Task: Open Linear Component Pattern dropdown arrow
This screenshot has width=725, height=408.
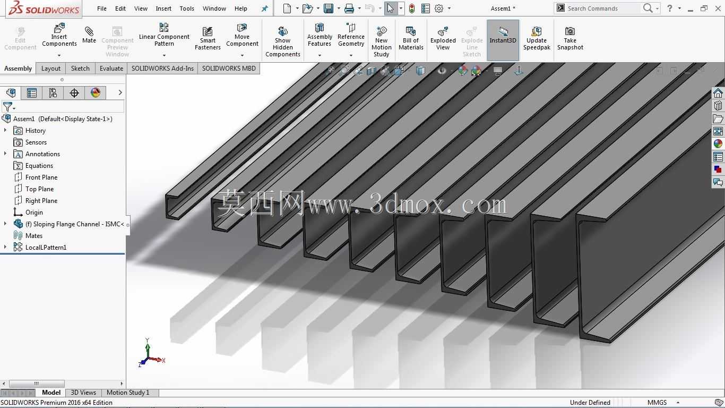Action: click(x=164, y=55)
